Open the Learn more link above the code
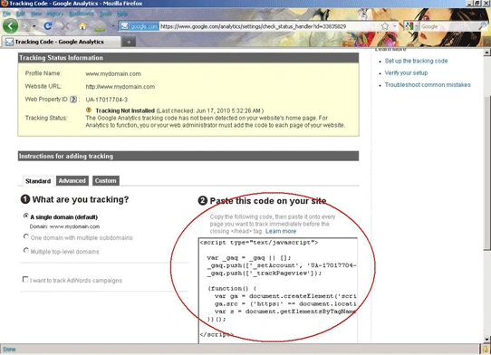 click(x=281, y=231)
